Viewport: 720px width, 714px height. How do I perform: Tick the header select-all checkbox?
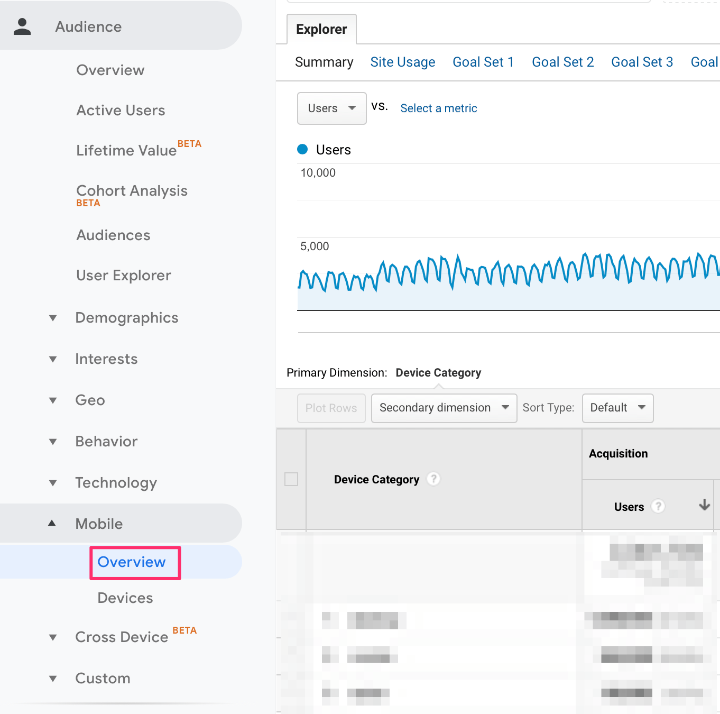point(291,479)
